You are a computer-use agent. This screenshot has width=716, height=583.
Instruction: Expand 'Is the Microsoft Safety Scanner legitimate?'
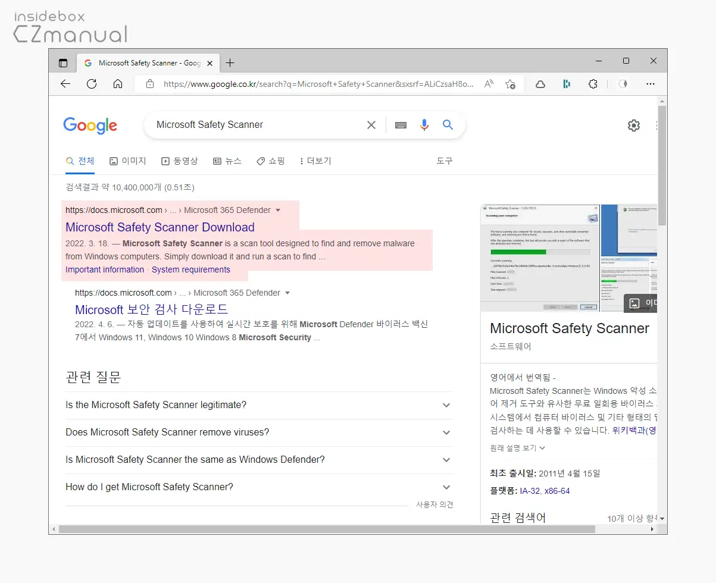pos(259,405)
